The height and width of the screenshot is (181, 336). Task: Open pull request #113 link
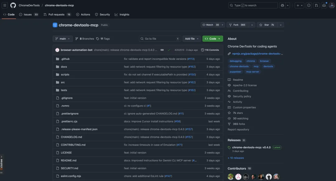[x=191, y=59]
